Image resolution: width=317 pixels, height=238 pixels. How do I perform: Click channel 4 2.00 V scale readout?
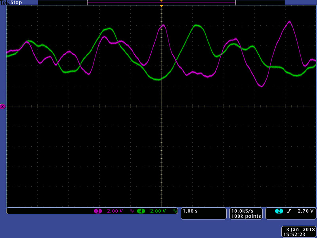[158, 211]
